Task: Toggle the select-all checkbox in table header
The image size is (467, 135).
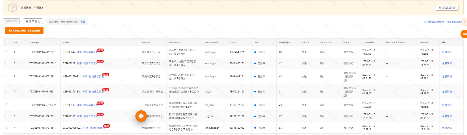Action: point(7,42)
